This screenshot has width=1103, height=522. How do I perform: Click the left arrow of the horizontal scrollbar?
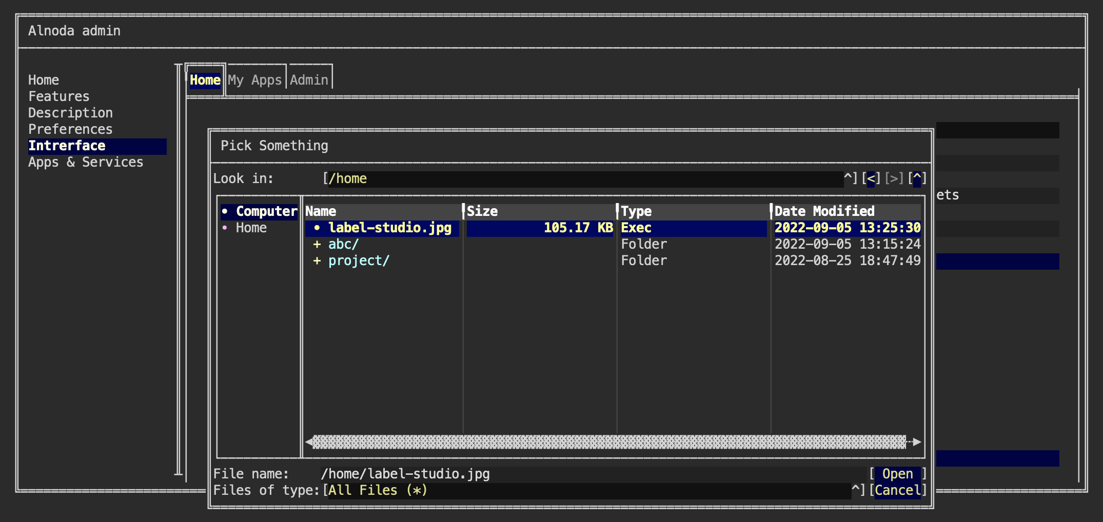(x=309, y=441)
